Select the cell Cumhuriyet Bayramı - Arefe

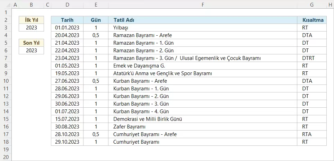[202, 134]
